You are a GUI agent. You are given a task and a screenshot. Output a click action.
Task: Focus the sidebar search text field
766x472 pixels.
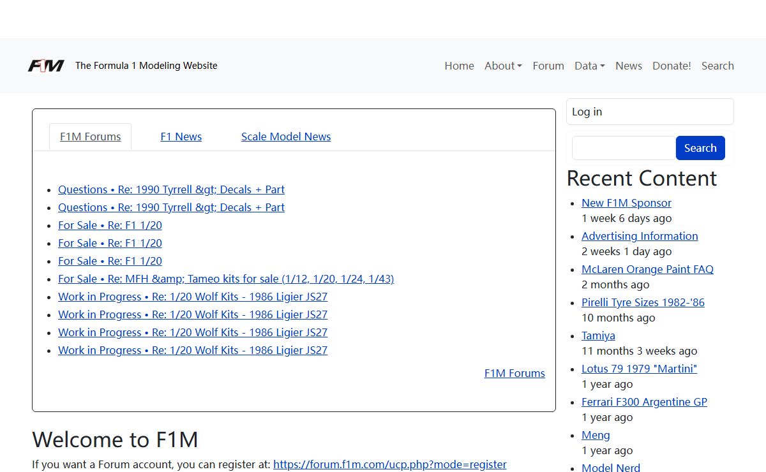(624, 148)
